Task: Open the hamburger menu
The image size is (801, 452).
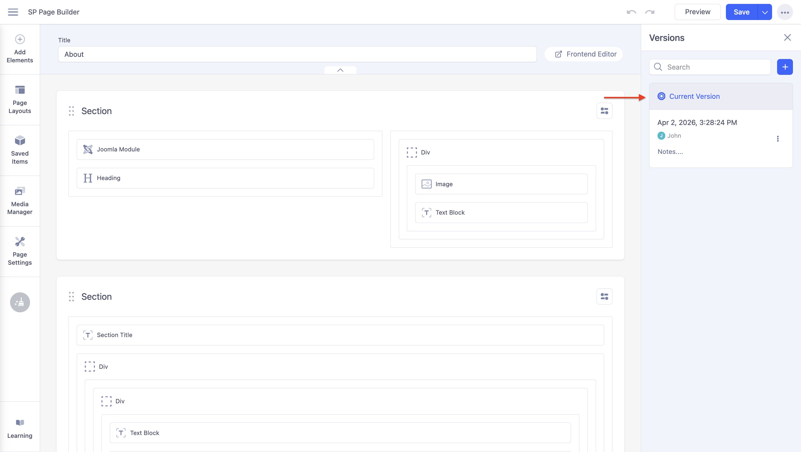Action: click(13, 12)
